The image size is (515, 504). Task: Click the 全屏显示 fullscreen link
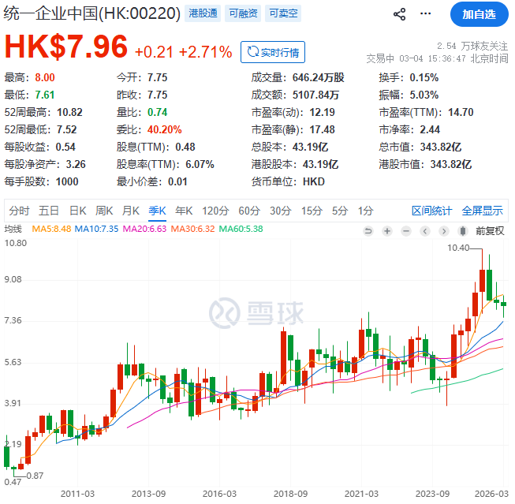[x=482, y=211]
